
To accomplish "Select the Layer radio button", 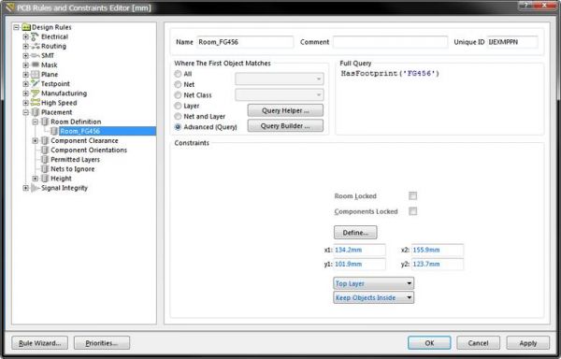I will [x=178, y=106].
